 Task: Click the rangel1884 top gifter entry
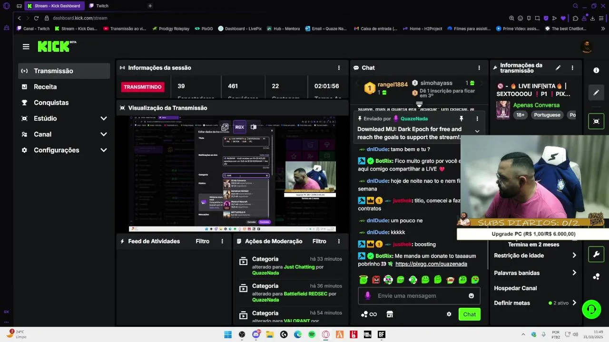click(x=386, y=88)
